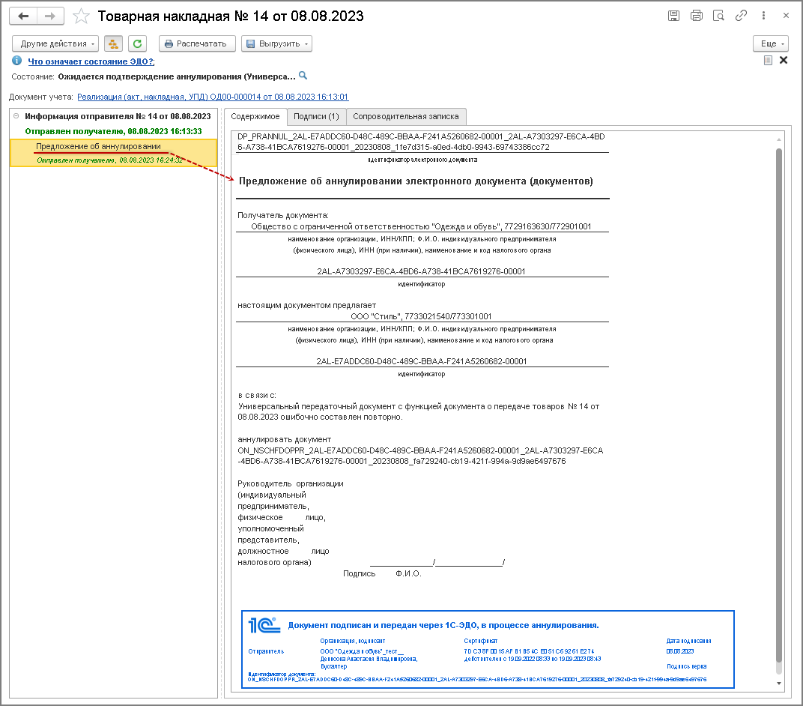Screen dimensions: 803x706
Task: Click the 1C logo in signature stamp
Action: click(x=264, y=625)
